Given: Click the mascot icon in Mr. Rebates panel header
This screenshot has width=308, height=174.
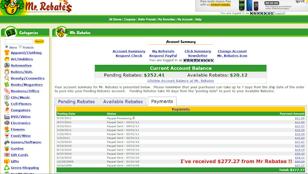Looking at the screenshot, I should click(x=62, y=32).
